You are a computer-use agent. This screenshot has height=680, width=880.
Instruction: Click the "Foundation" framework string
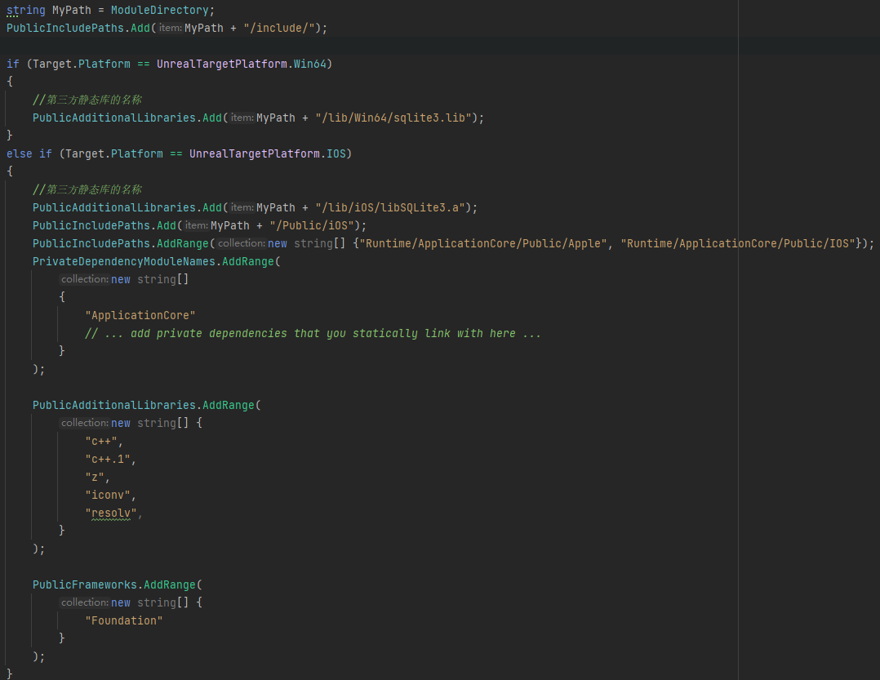pos(123,620)
